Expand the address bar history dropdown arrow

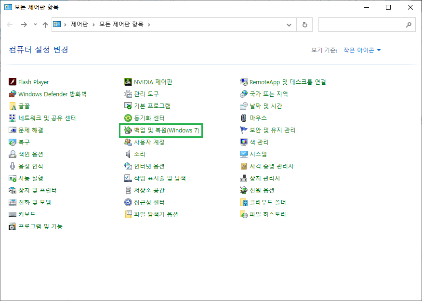(289, 25)
